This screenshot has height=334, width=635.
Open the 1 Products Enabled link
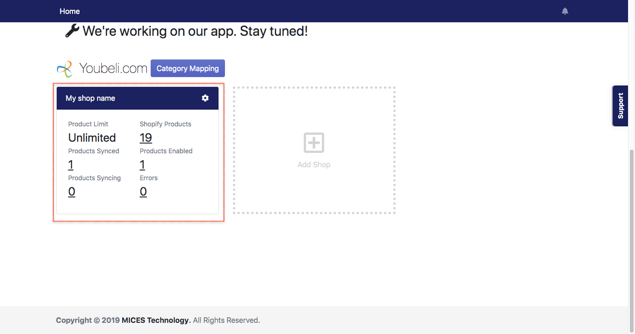point(142,164)
